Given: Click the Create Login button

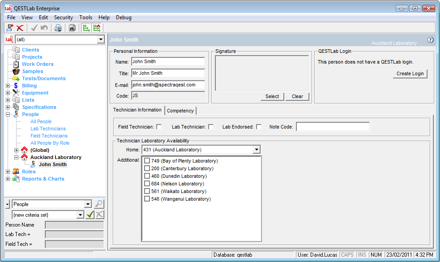Looking at the screenshot, I should (410, 73).
